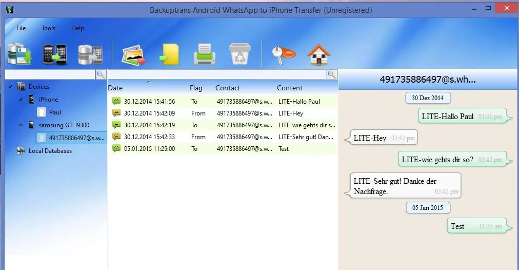The width and height of the screenshot is (519, 270).
Task: Maximize the Backuptrans window
Action: click(488, 8)
